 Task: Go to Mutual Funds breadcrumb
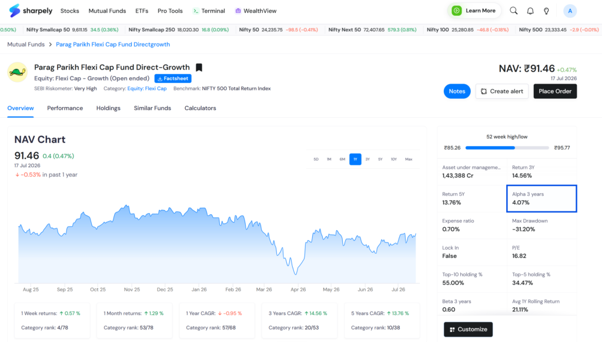[x=26, y=45]
